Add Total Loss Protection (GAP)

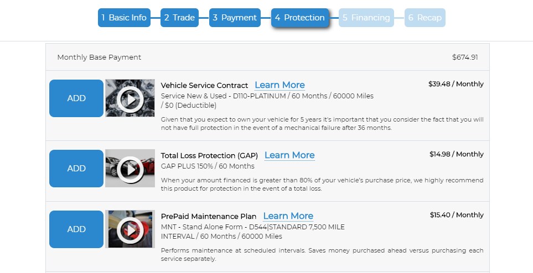coord(76,169)
